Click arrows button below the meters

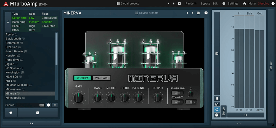click(246, 115)
